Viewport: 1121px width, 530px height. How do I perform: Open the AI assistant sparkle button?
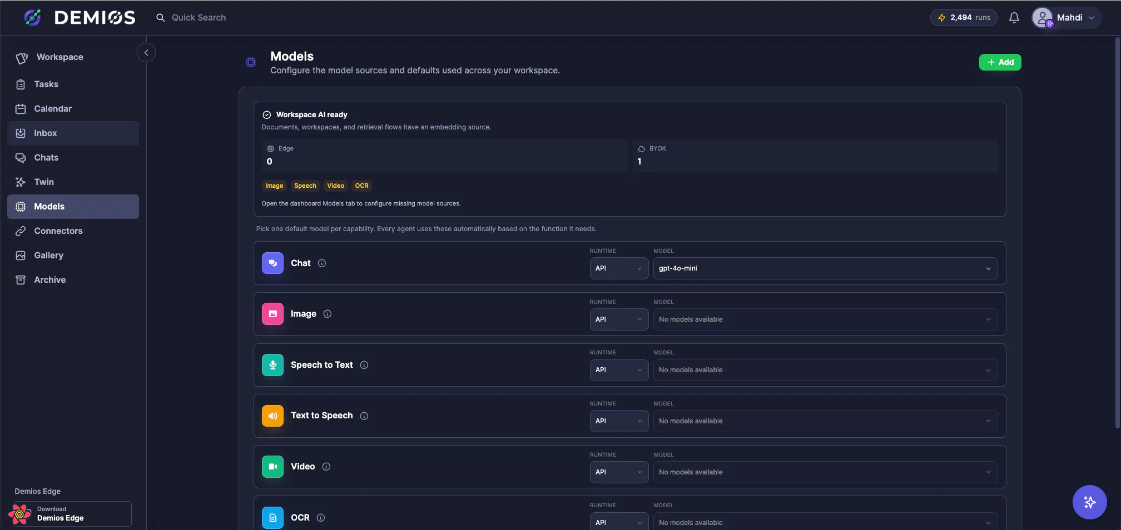1089,502
